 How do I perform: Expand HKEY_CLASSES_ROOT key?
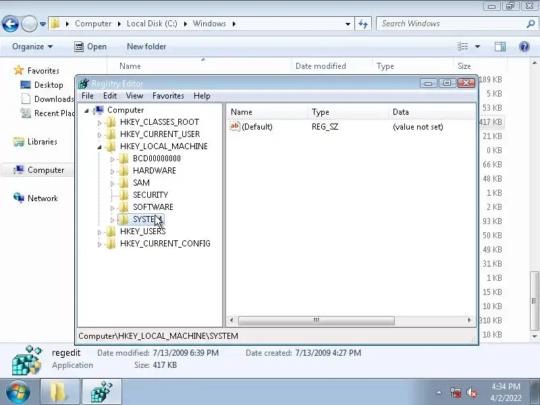click(x=99, y=123)
